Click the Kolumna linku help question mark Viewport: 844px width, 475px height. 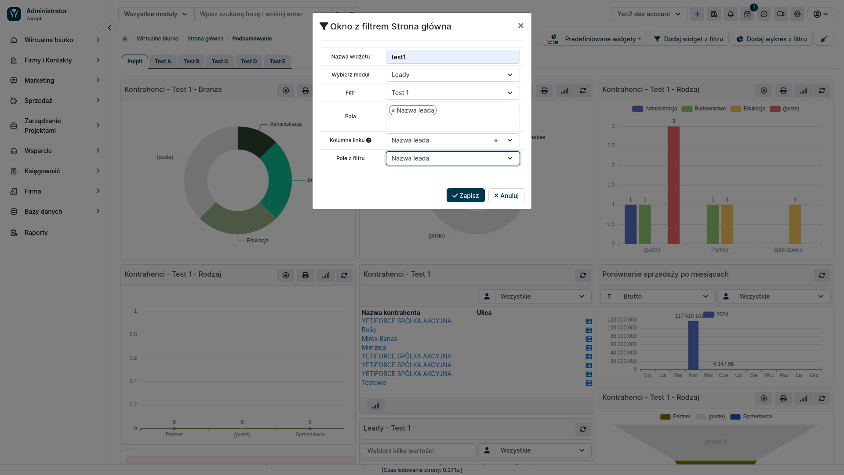pos(369,140)
